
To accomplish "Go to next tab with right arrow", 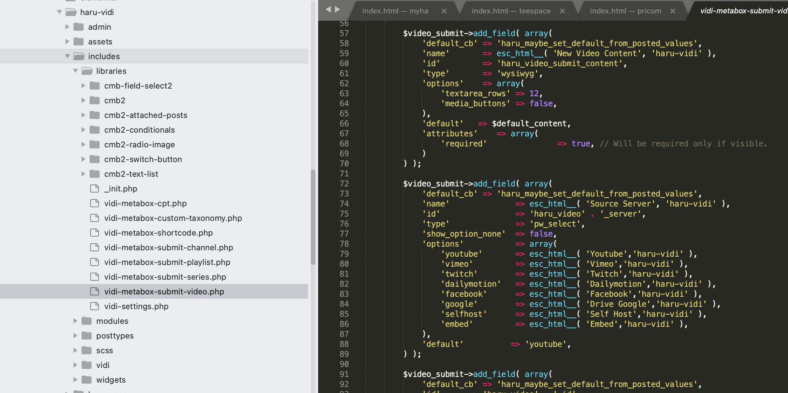I will pyautogui.click(x=338, y=9).
